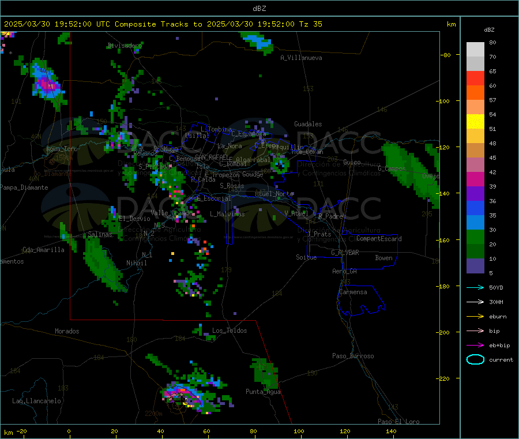
Task: Click the 35 dBZ blue swatch
Action: [x=475, y=223]
